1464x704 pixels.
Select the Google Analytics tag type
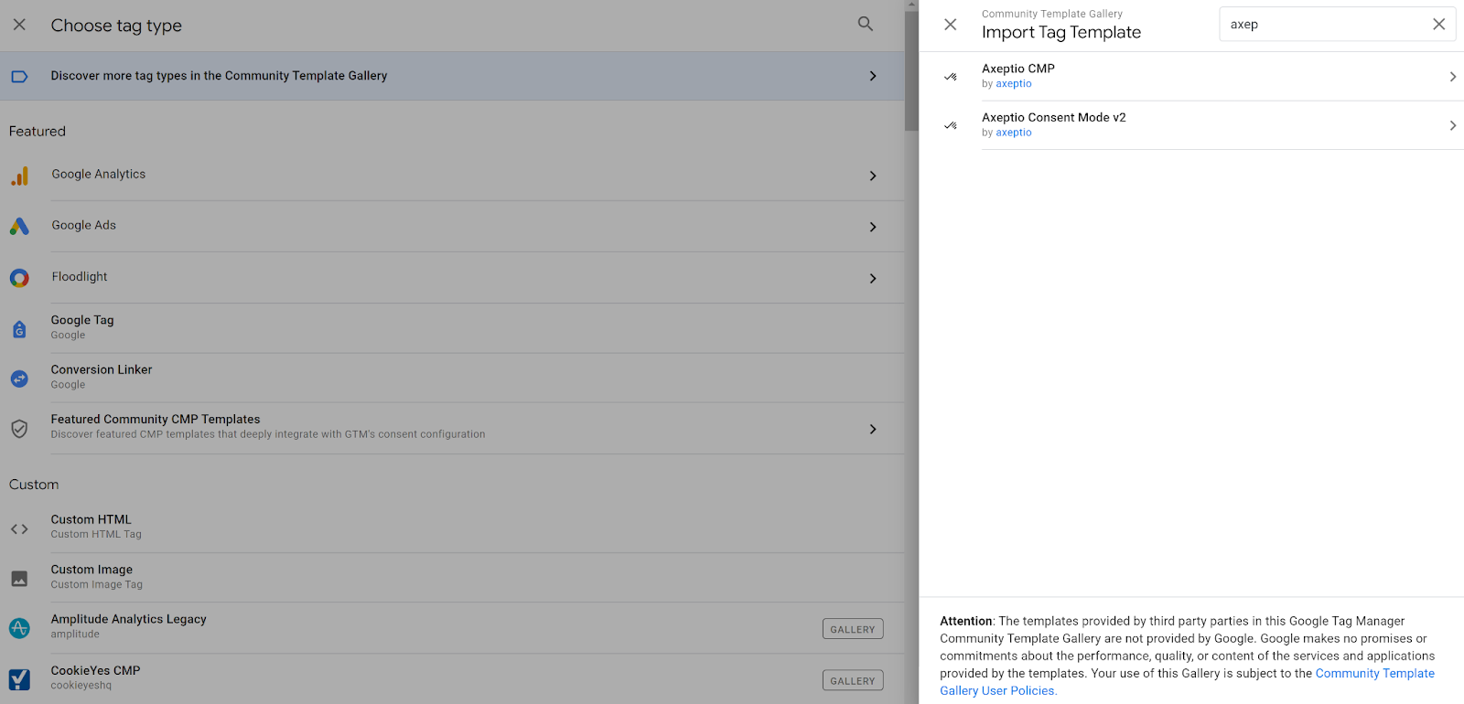click(x=452, y=176)
